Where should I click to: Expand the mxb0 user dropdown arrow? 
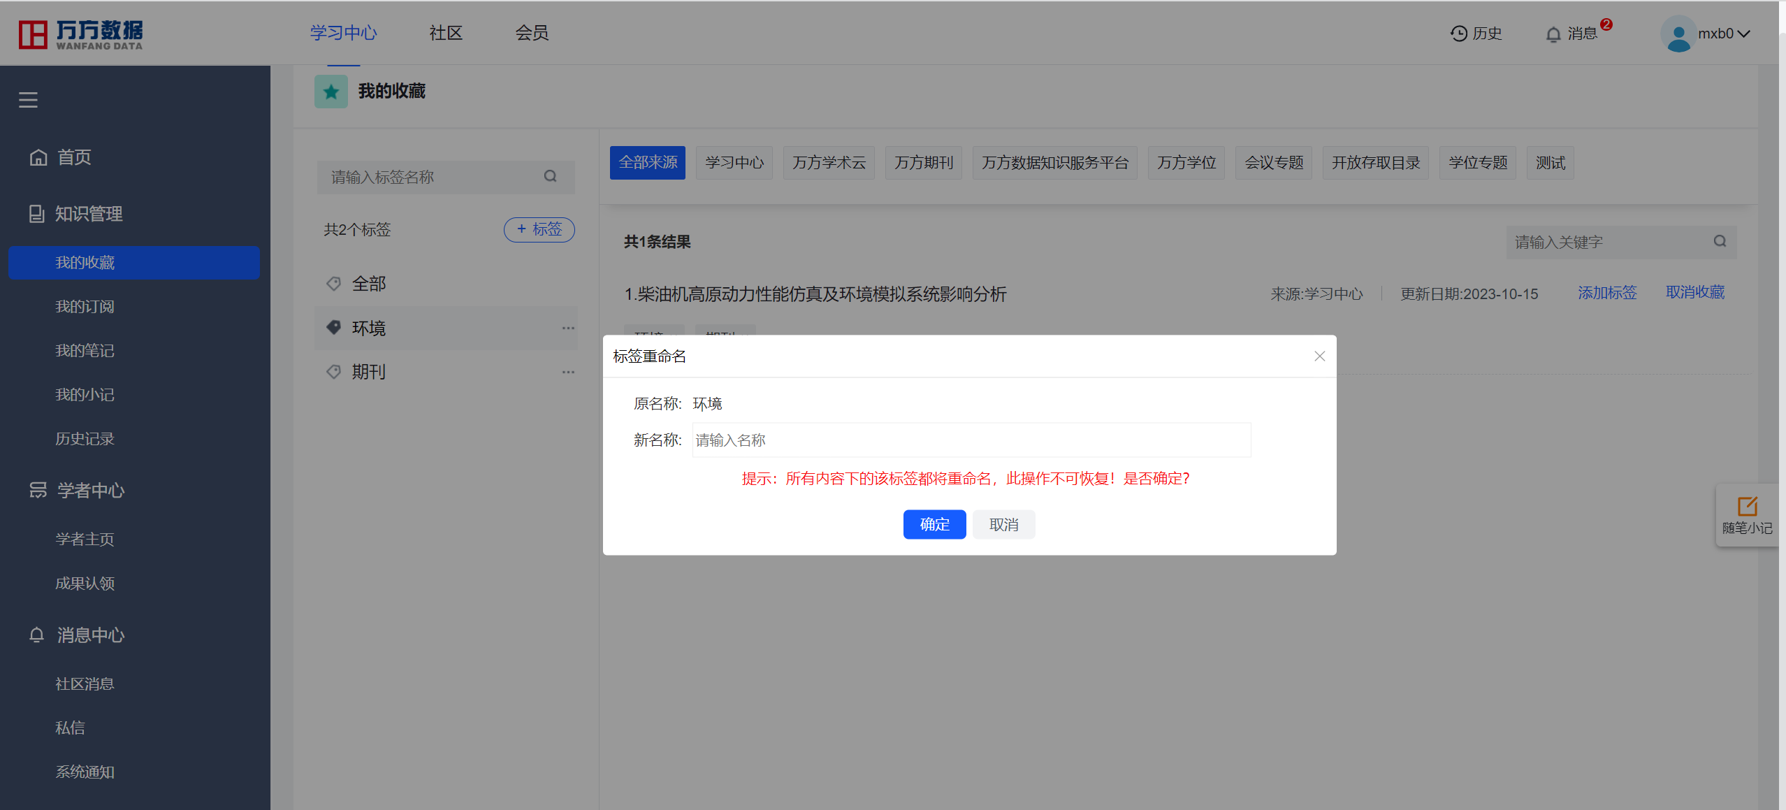1745,34
